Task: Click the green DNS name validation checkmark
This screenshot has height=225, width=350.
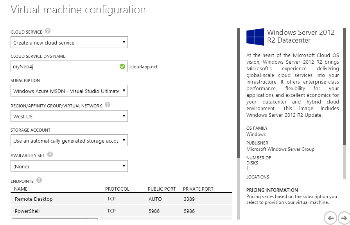Action: point(122,66)
